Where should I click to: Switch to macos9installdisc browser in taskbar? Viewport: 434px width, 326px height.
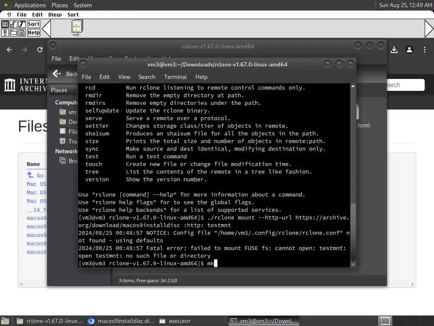[x=121, y=321]
